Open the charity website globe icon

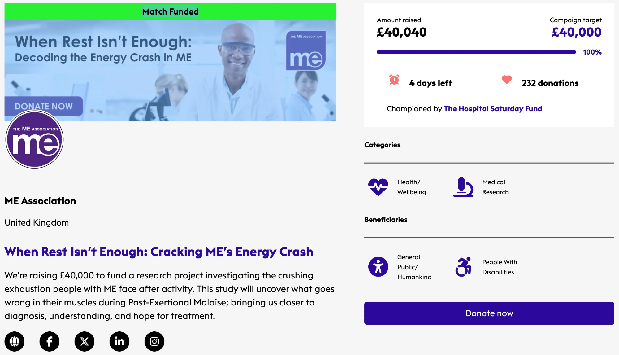[15, 341]
